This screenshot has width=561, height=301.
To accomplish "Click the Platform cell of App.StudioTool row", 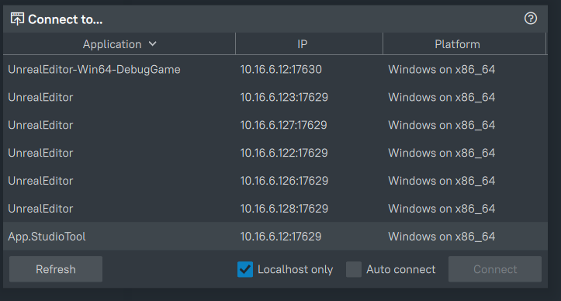I will click(x=442, y=236).
